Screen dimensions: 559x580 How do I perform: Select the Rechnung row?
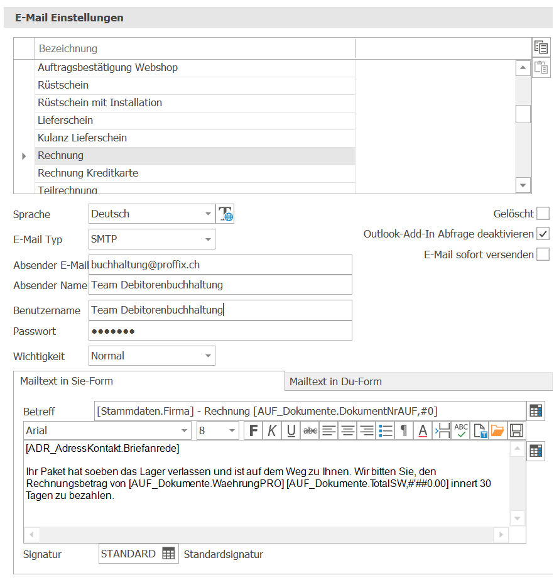(195, 156)
